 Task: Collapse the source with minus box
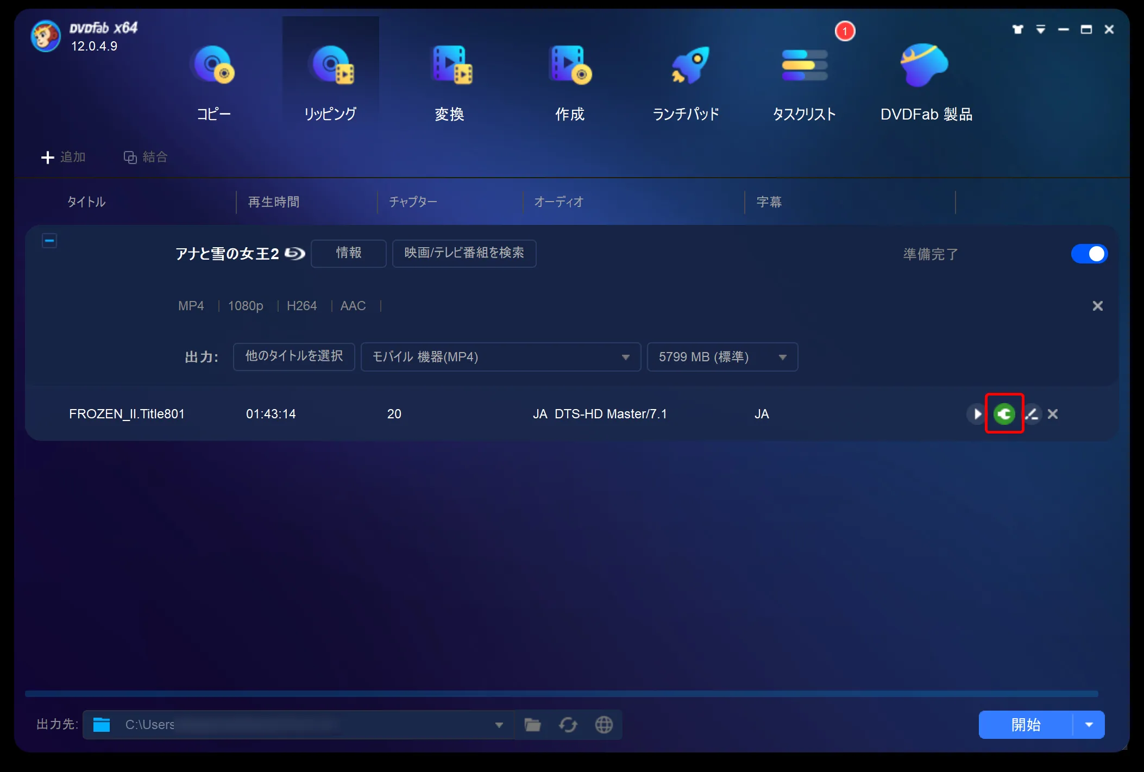[x=49, y=241]
